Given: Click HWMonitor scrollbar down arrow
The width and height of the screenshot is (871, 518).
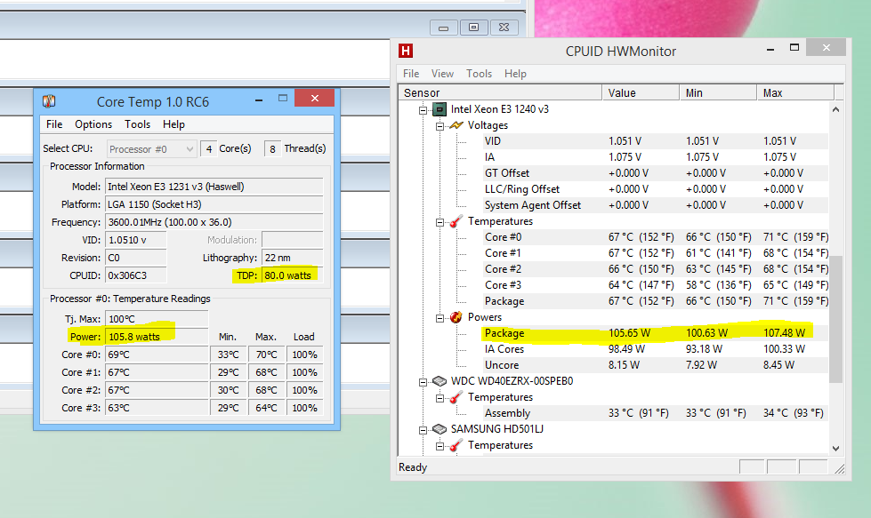Looking at the screenshot, I should (836, 448).
